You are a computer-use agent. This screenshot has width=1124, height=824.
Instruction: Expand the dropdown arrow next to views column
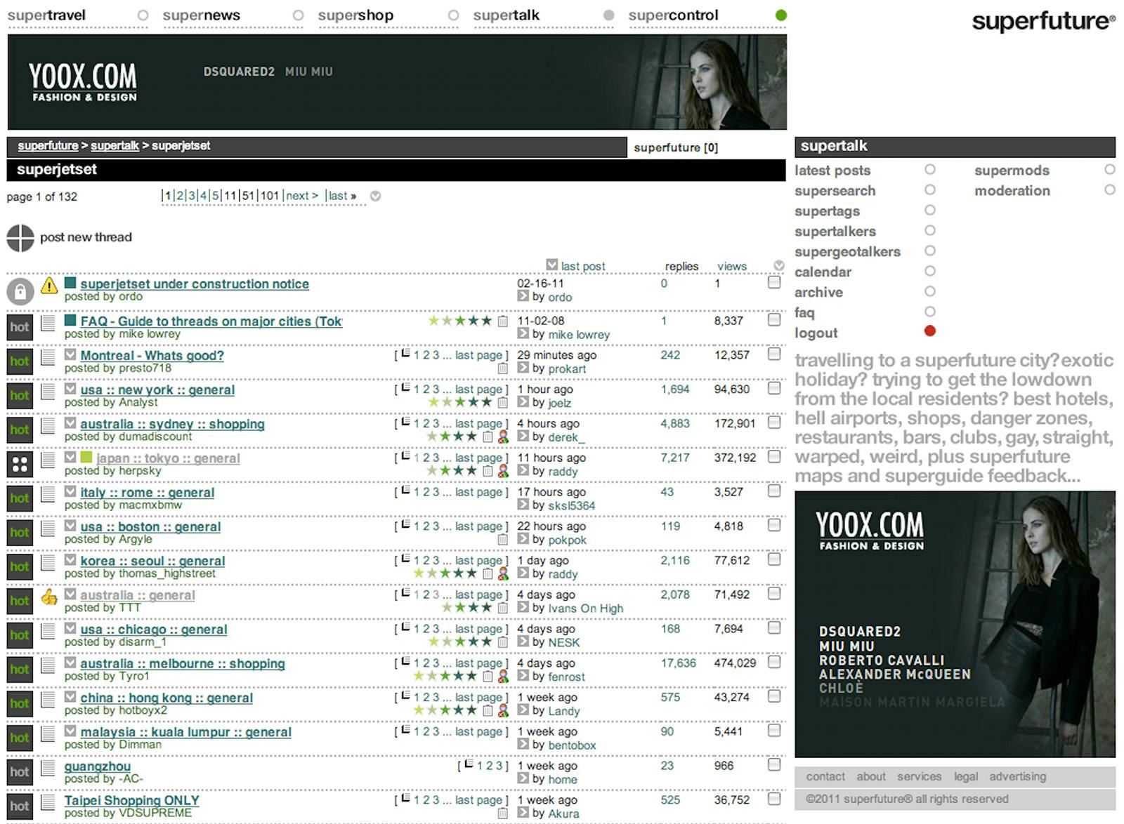coord(778,265)
